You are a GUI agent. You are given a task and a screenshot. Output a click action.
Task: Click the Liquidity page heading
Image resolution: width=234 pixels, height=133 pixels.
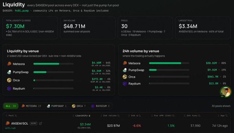[14, 5]
